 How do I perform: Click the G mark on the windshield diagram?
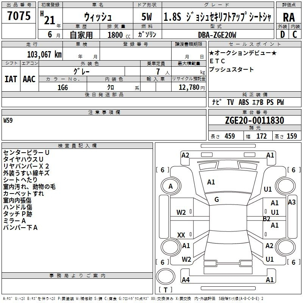[217, 200]
